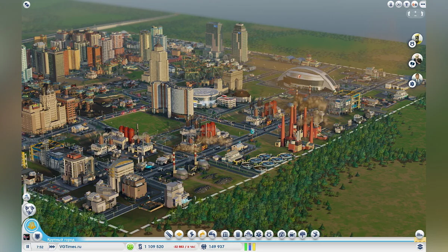This screenshot has height=252, width=448.
Task: Open the Water faucet menu
Action: click(x=202, y=234)
